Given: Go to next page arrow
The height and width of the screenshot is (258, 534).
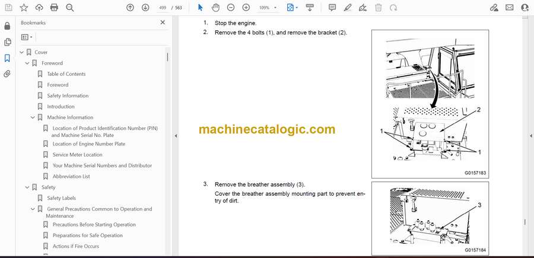Looking at the screenshot, I should (145, 8).
